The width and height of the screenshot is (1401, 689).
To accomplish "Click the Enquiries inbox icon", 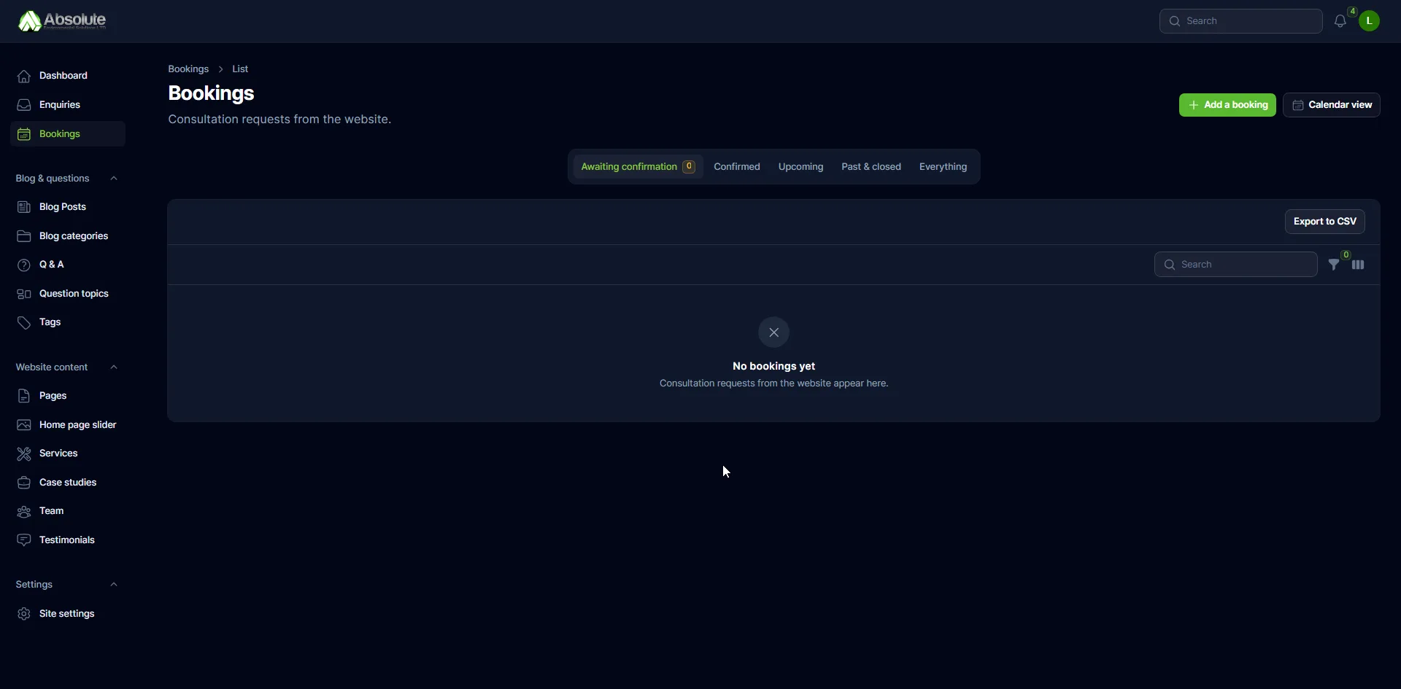I will tap(24, 105).
